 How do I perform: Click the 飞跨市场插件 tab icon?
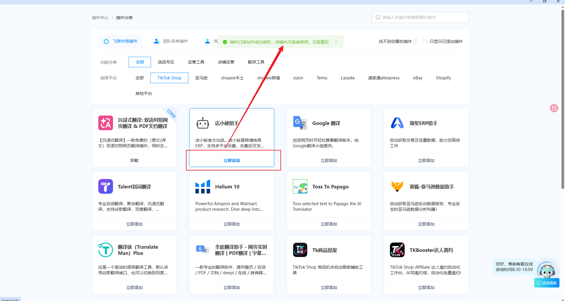106,41
